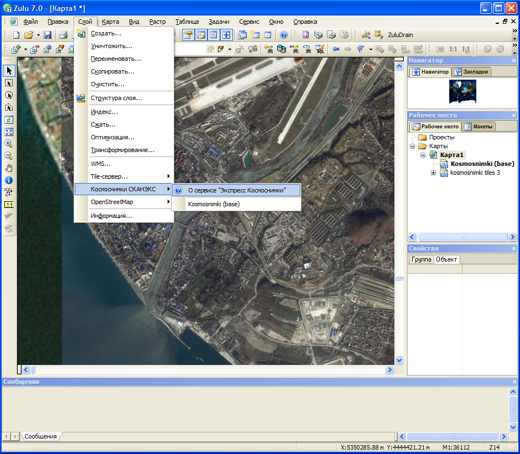The height and width of the screenshot is (454, 520).
Task: Click the show entire map tool
Action: [9, 132]
